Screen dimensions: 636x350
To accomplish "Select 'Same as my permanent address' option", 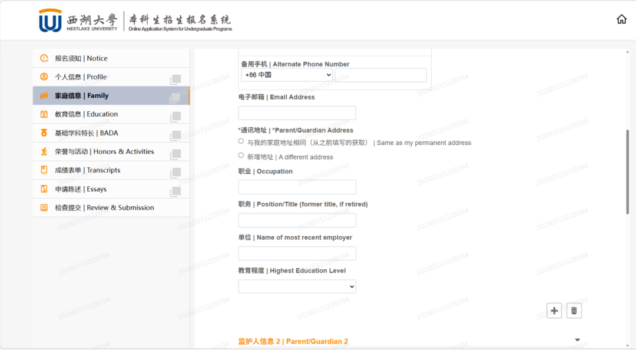I will pos(241,141).
